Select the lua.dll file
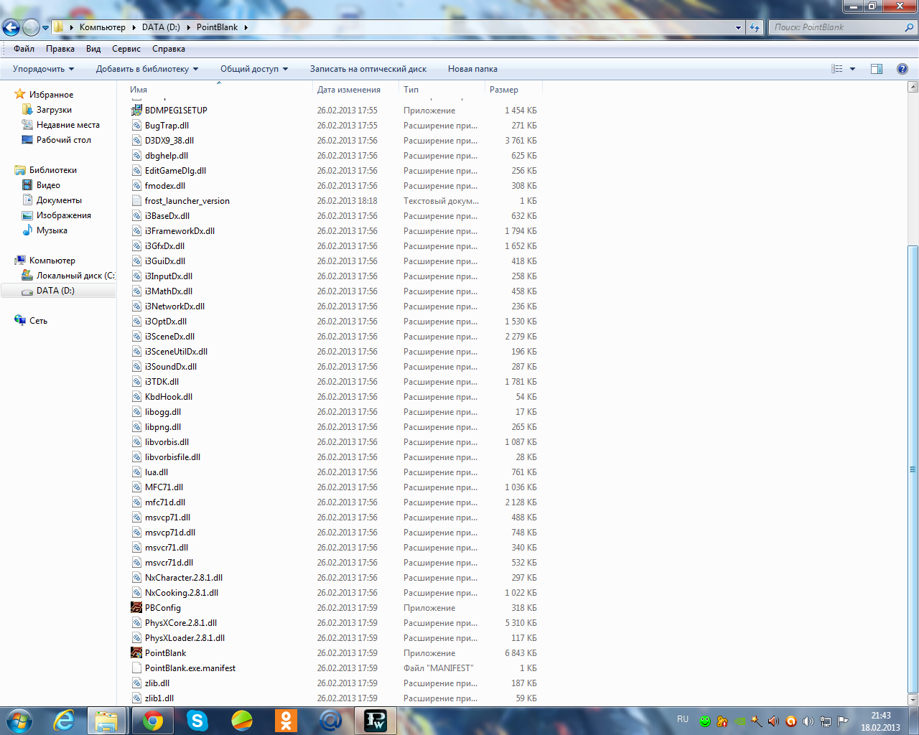 tap(157, 472)
